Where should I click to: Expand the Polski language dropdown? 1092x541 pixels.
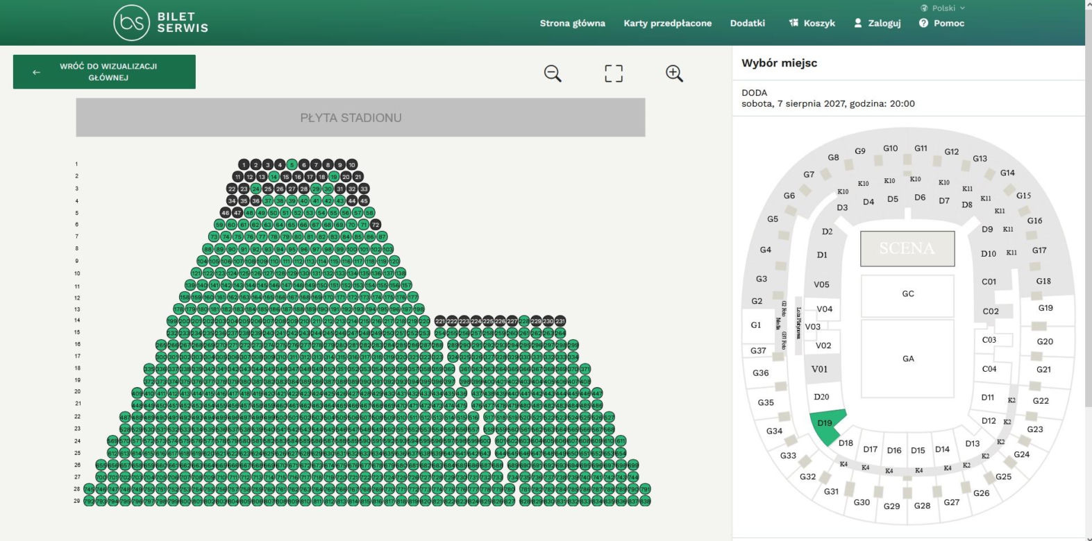coord(943,8)
